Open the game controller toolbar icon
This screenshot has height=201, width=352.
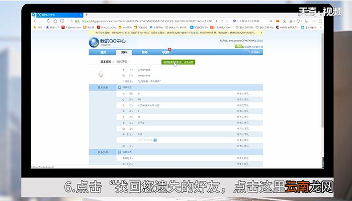point(278,21)
